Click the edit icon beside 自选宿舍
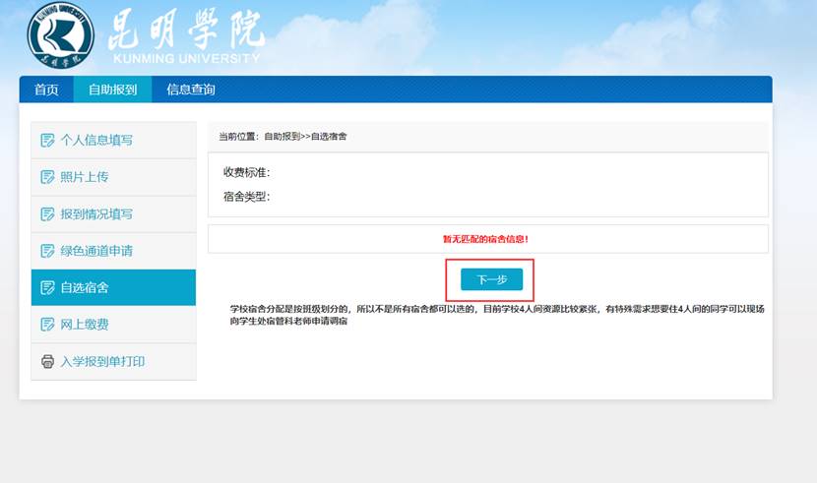 pyautogui.click(x=47, y=287)
